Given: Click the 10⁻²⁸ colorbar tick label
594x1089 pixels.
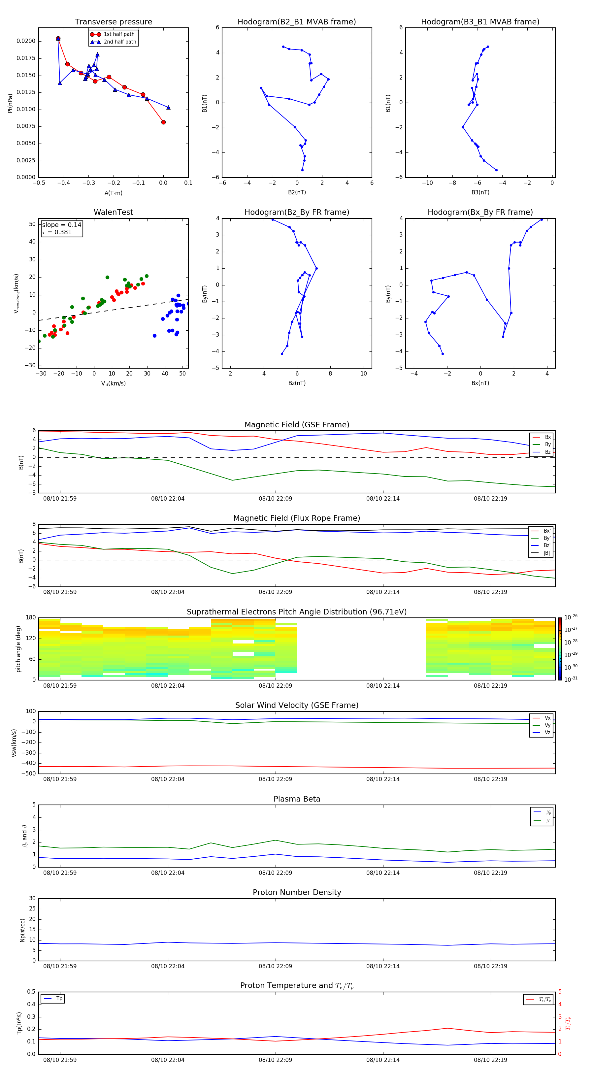Looking at the screenshot, I should (x=571, y=642).
